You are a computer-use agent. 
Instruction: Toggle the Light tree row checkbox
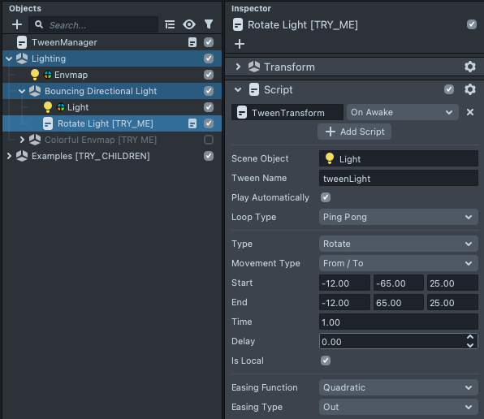[209, 107]
